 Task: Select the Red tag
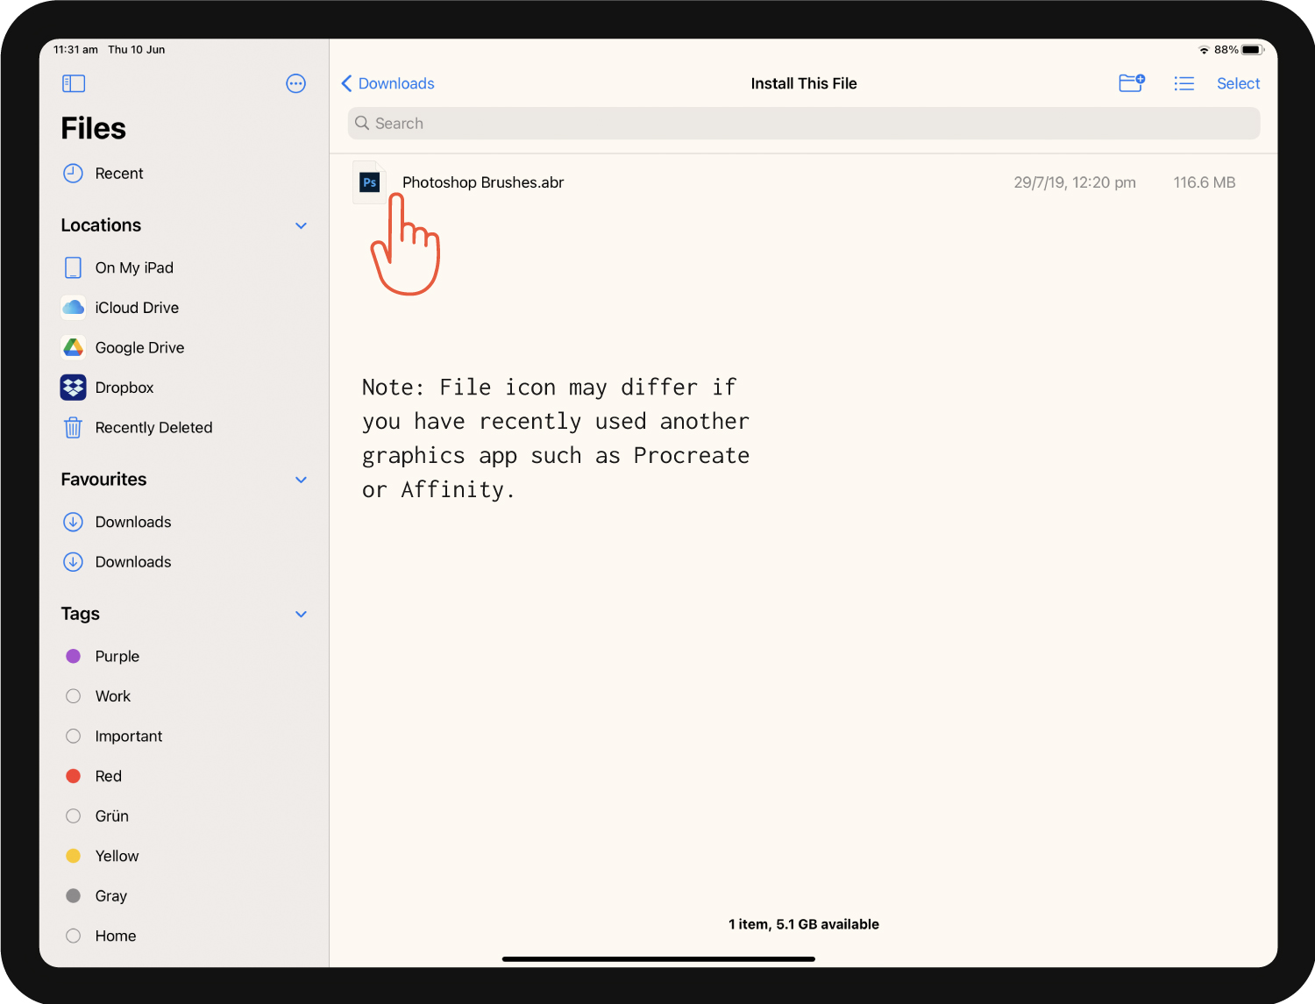(109, 776)
